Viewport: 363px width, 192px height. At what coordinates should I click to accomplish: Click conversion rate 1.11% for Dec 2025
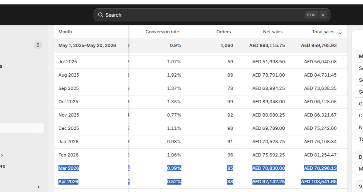[174, 128]
